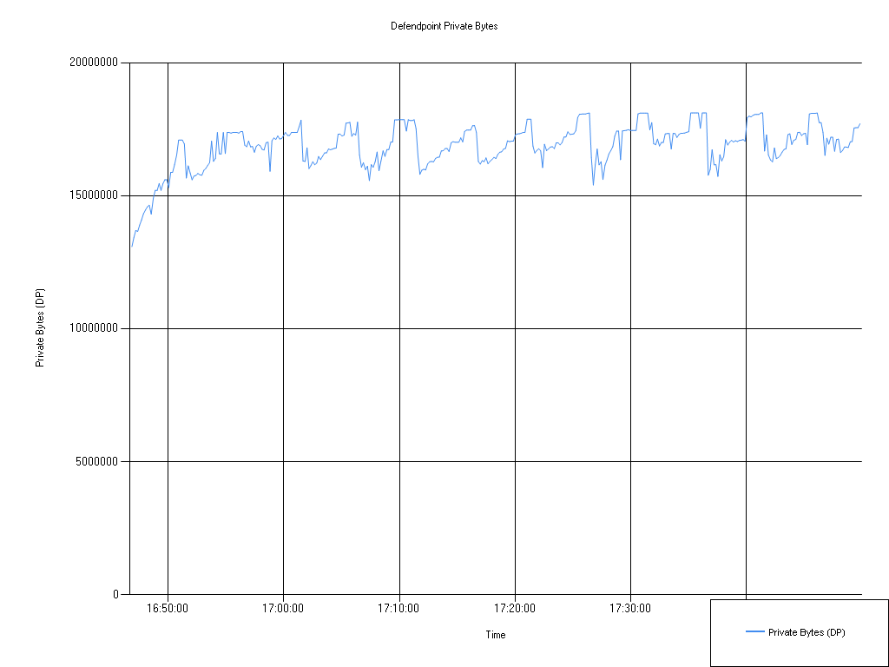Select the 16:50:00 time tick label
The width and height of the screenshot is (889, 667).
[170, 609]
